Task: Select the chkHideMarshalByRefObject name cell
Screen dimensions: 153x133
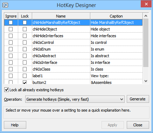Action: point(61,22)
